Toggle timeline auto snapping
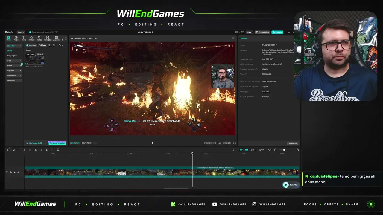 pyautogui.click(x=247, y=150)
